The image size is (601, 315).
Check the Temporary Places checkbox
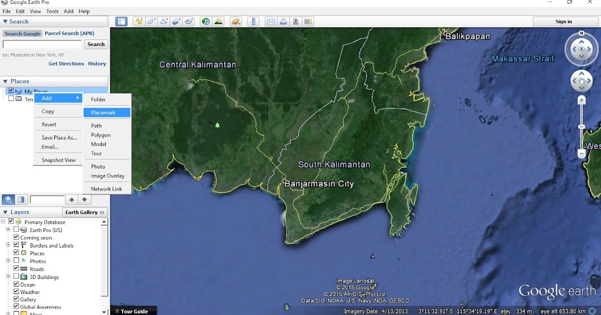point(11,99)
